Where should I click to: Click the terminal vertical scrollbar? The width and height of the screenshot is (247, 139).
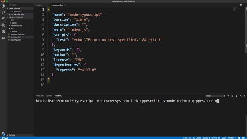tap(246, 126)
